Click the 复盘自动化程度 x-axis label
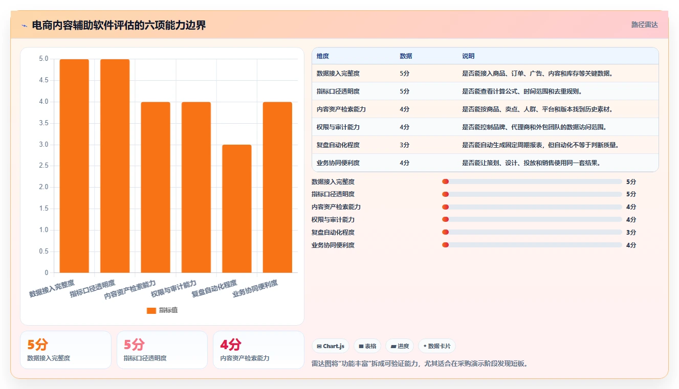 214,289
